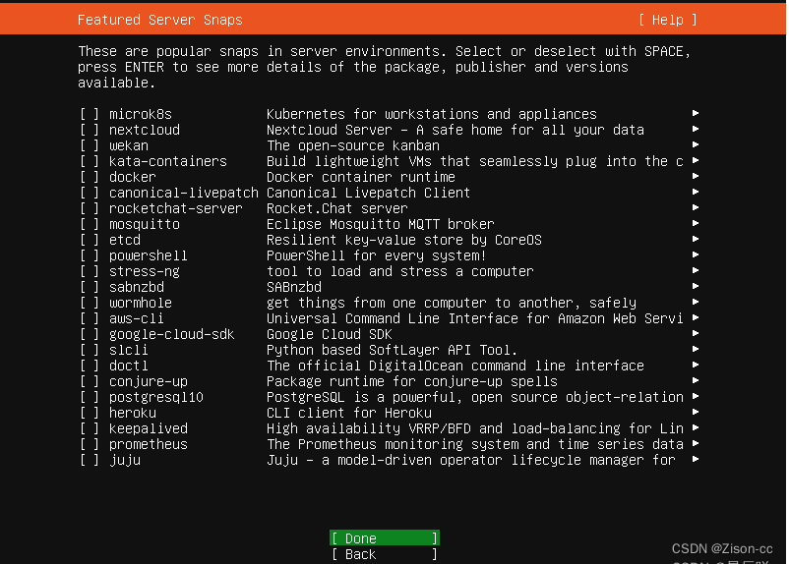Image resolution: width=789 pixels, height=564 pixels.
Task: Open postgresql10 row details arrow
Action: [x=696, y=396]
